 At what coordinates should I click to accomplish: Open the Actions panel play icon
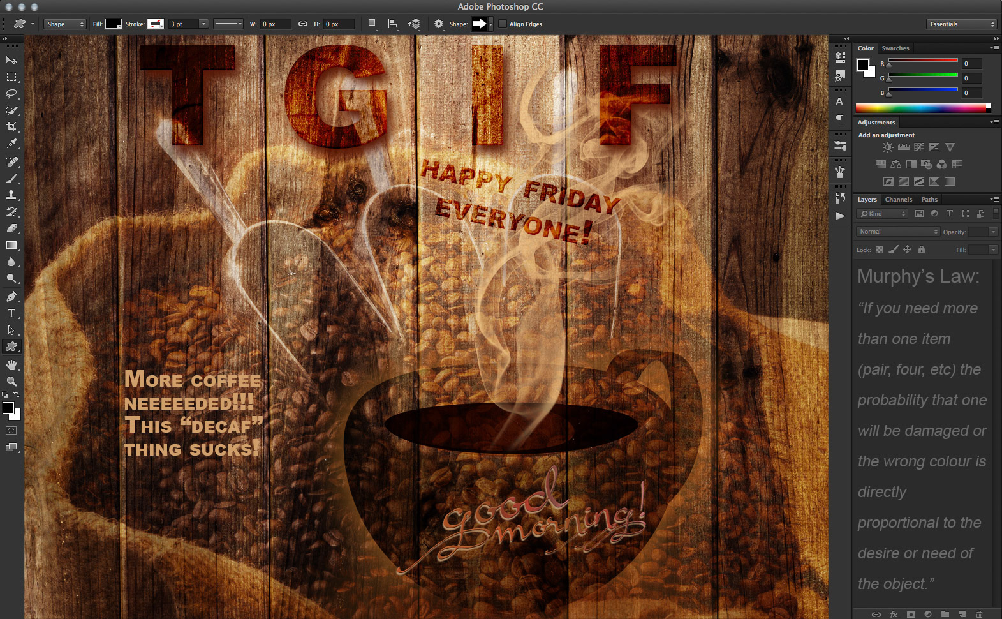(840, 216)
